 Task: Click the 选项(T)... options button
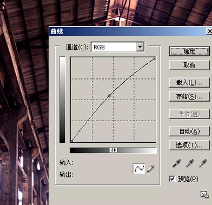(189, 145)
